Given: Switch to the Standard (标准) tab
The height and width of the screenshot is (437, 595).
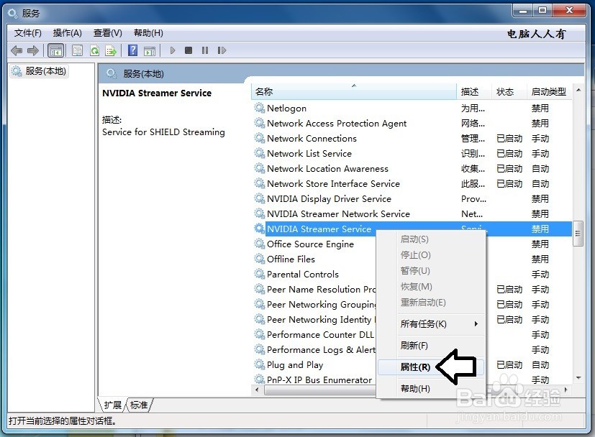Looking at the screenshot, I should click(139, 405).
